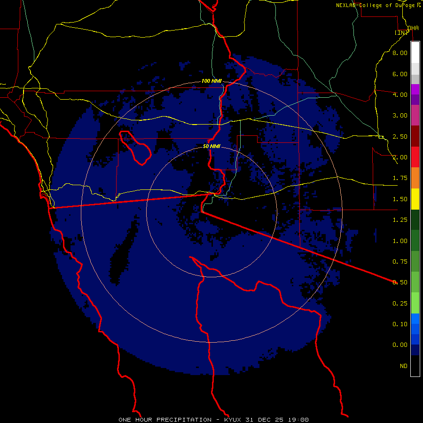Click the KYUX station identifier
The height and width of the screenshot is (423, 423).
pyautogui.click(x=233, y=420)
